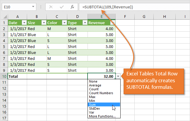Click the Enter checkmark formula bar icon

[62, 7]
